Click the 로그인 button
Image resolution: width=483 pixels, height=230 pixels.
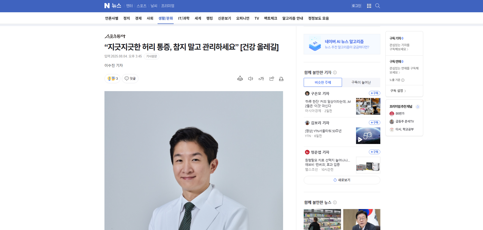pyautogui.click(x=356, y=6)
